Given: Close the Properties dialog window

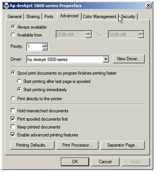Looking at the screenshot, I should click(x=148, y=6).
